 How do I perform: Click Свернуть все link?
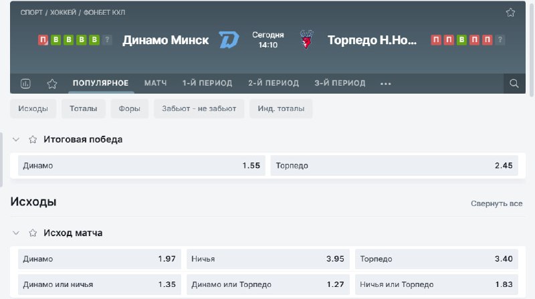pos(496,203)
